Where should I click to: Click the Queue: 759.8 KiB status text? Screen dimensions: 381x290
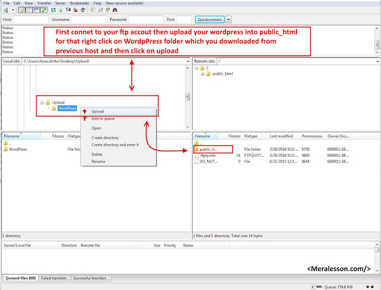[x=338, y=287]
